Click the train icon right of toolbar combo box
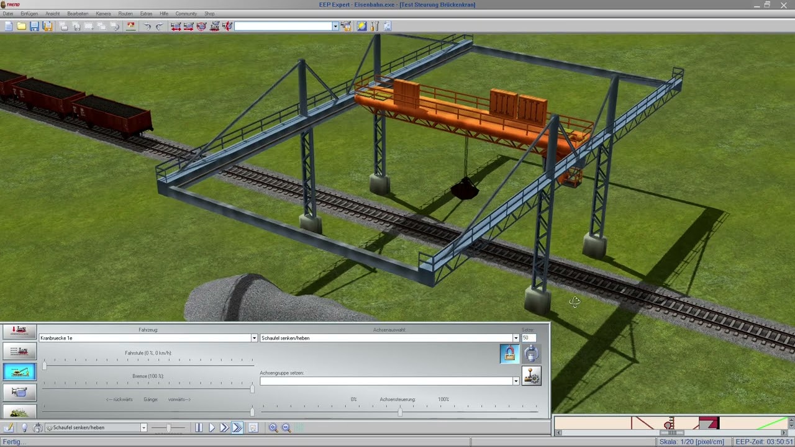 [x=346, y=26]
